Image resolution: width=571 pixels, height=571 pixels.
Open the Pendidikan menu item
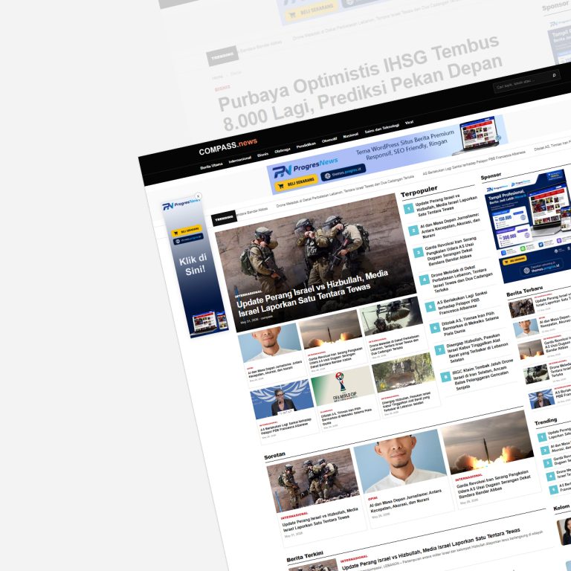[306, 145]
